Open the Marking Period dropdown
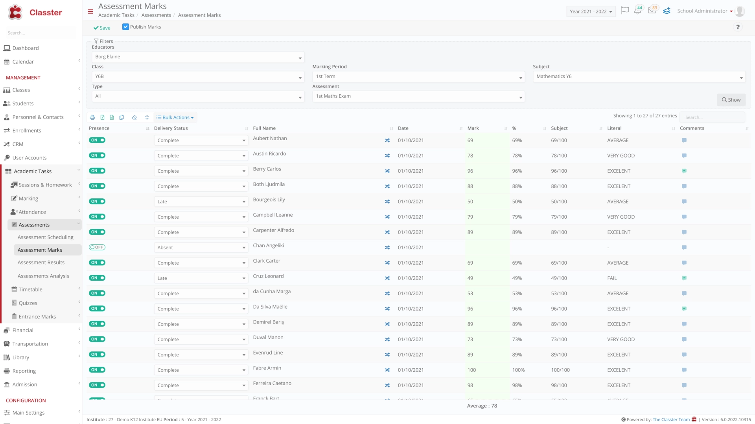This screenshot has height=424, width=755. (x=419, y=77)
